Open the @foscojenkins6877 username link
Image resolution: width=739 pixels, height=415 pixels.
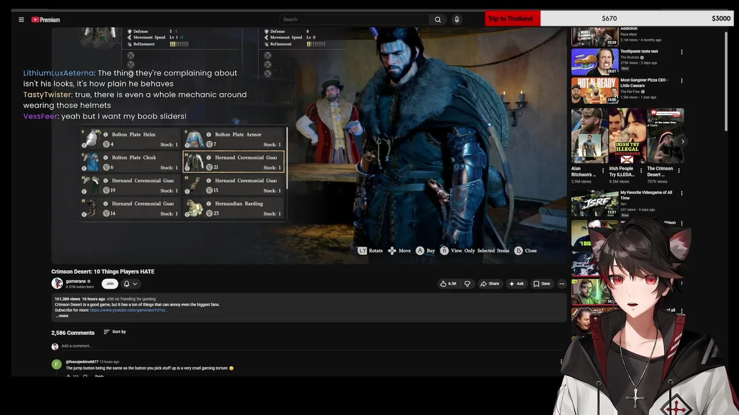tap(82, 362)
